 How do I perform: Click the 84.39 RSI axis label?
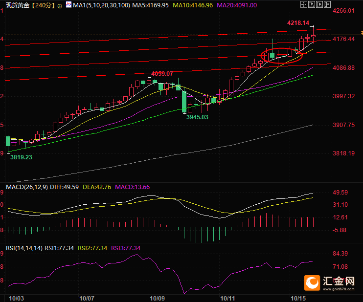coord(340,254)
